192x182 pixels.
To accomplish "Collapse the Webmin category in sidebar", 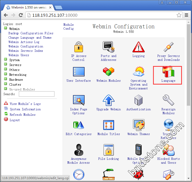I will coord(5,28).
